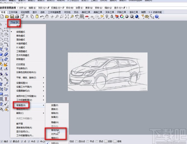The image size is (187, 144).
Task: Toggle the 端点 osnap checkbox
Action: pyautogui.click(x=2, y=141)
